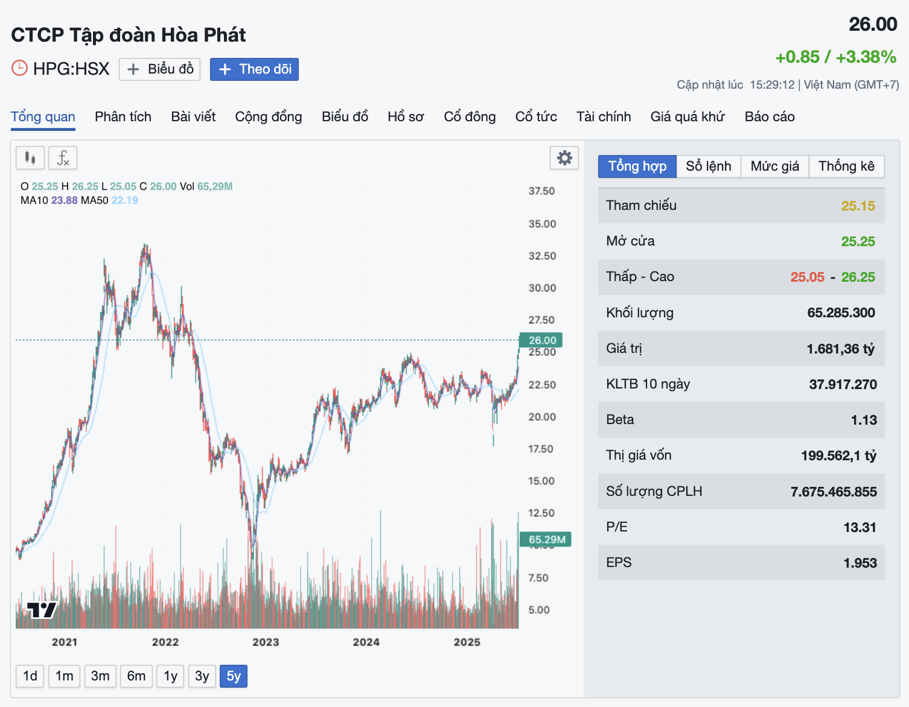Set chart range to 6m
This screenshot has width=909, height=707.
tap(136, 676)
